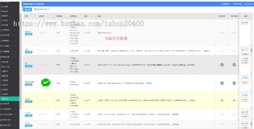Image resolution: width=254 pixels, height=129 pixels.
Task: Click the 是否启用 column header
Action: [x=222, y=16]
